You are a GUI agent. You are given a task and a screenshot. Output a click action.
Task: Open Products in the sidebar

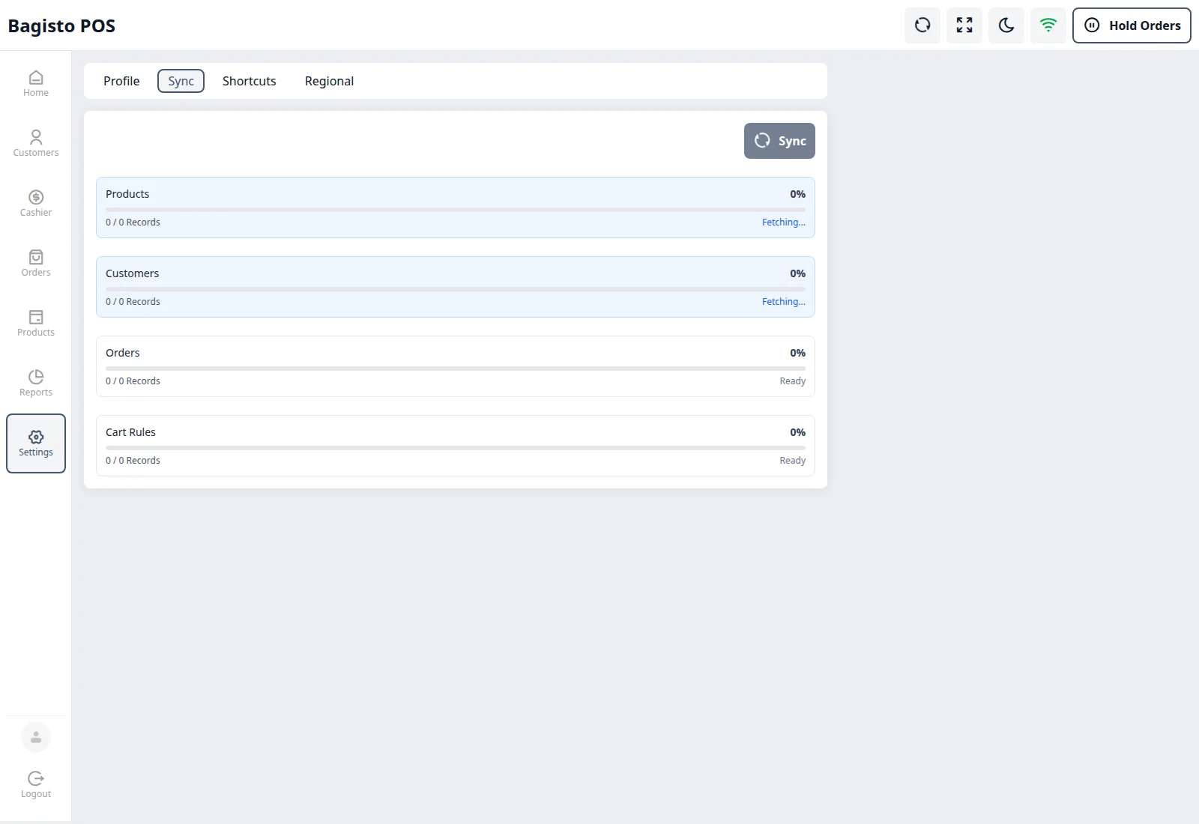pyautogui.click(x=36, y=324)
